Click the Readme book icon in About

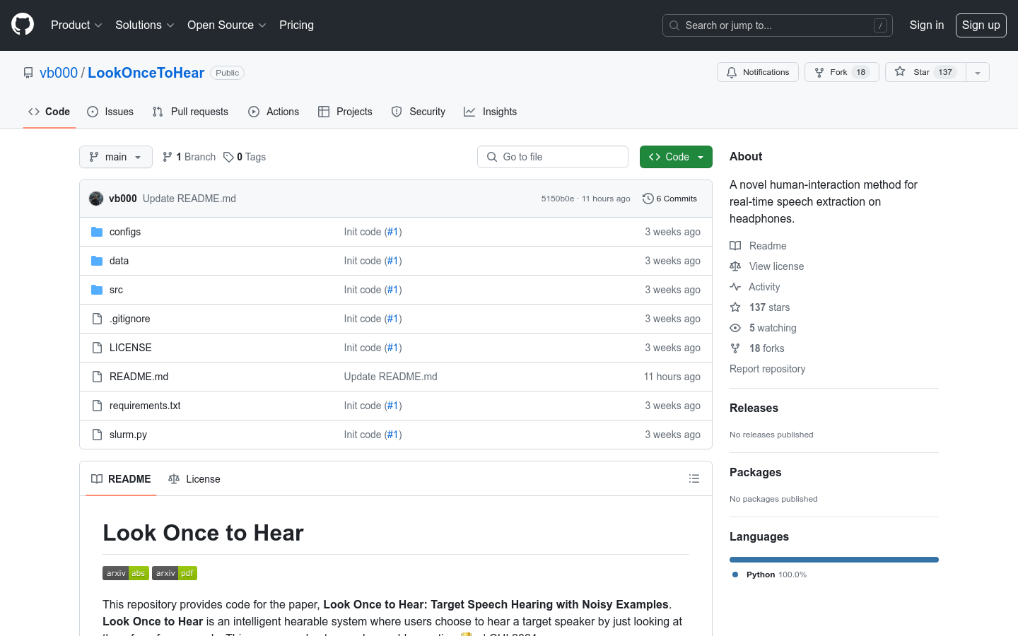coord(735,246)
